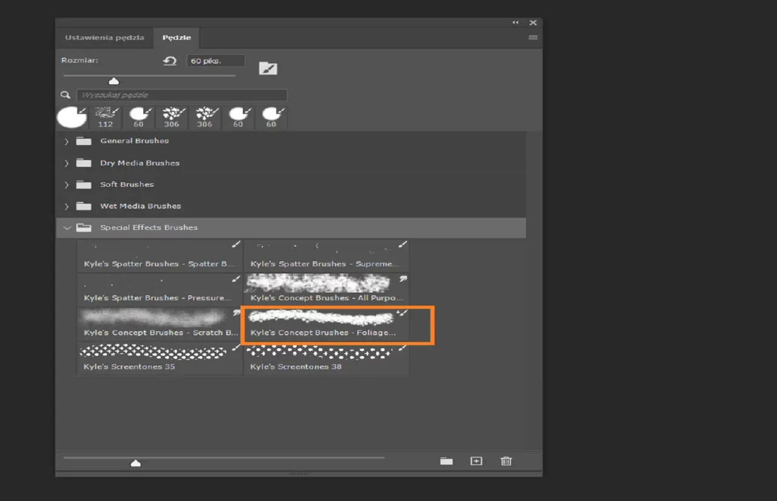Click the Rozmiar slider handle

114,80
